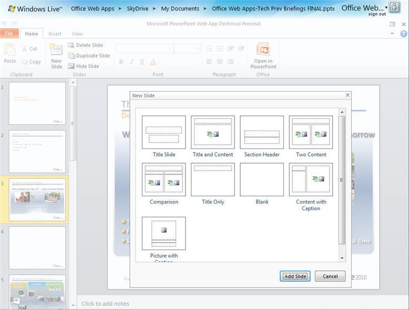
Task: Open My Documents breadcrumb link
Action: [x=180, y=8]
